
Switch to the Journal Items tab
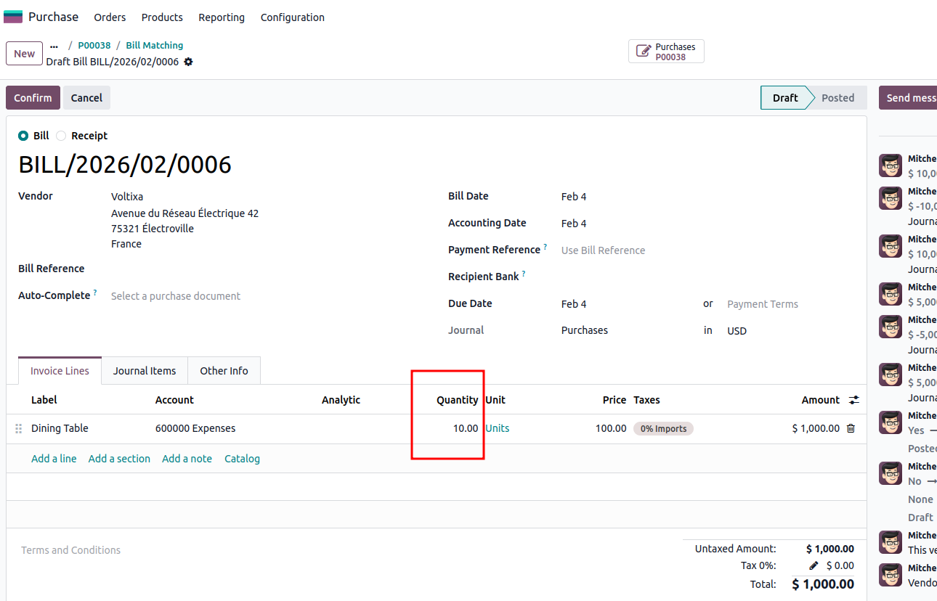[145, 371]
